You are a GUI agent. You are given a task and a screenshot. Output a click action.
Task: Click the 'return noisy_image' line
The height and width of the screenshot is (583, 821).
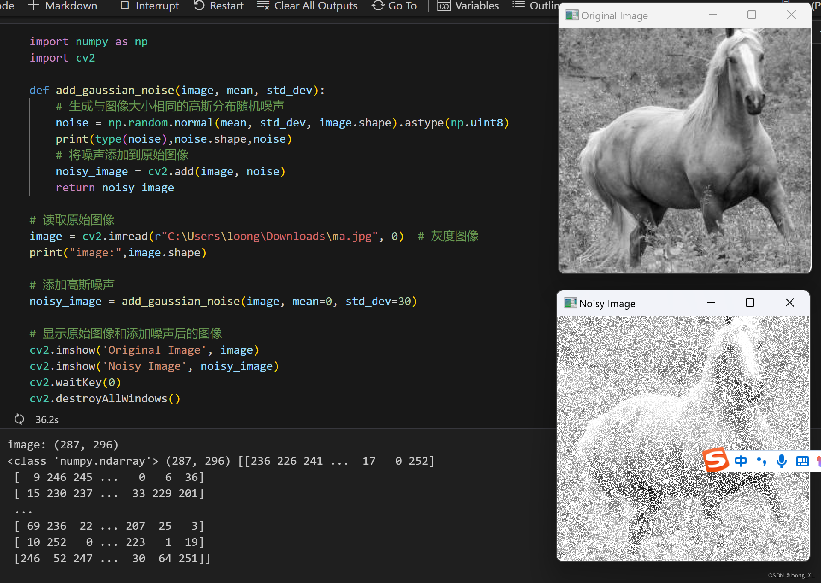[115, 187]
